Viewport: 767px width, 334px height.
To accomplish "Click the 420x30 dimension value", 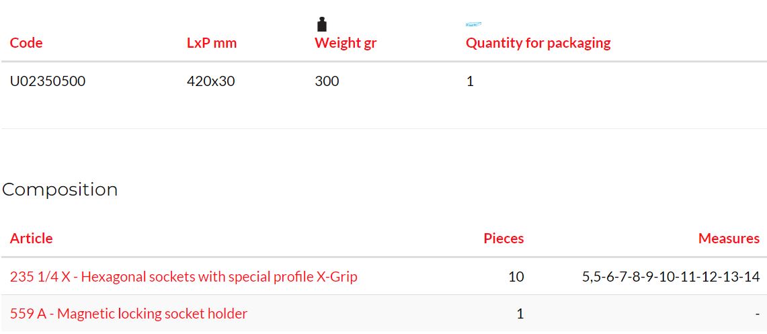I will point(211,81).
